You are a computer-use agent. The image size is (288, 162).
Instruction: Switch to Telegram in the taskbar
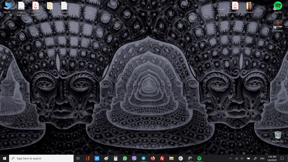click(x=143, y=158)
